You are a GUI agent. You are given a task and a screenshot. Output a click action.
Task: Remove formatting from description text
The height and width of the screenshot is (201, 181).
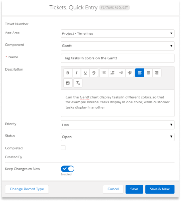pyautogui.click(x=78, y=83)
